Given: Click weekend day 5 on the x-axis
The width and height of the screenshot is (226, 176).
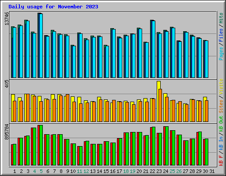Looking at the screenshot, I should 41,171.
